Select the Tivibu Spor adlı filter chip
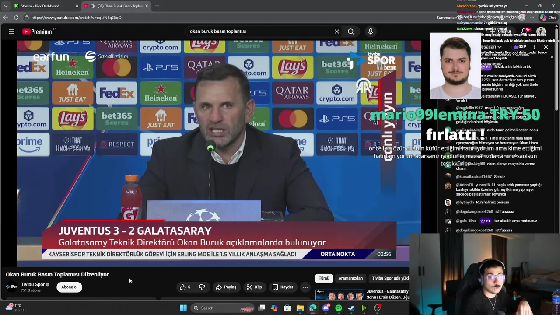The width and height of the screenshot is (560, 315). tap(389, 278)
